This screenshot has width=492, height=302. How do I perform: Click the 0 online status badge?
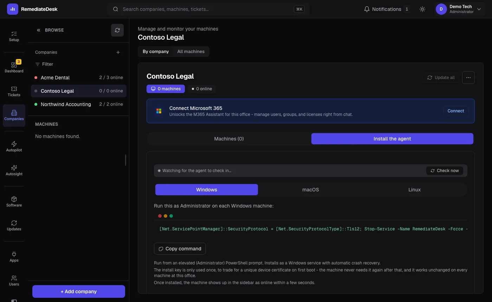202,89
